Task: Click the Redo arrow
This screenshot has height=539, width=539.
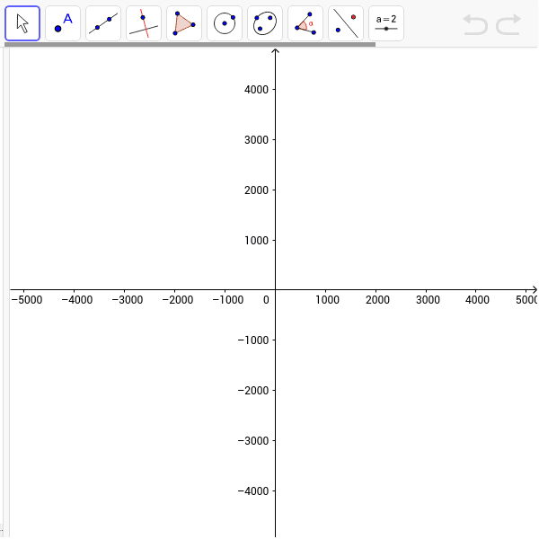Action: click(508, 24)
